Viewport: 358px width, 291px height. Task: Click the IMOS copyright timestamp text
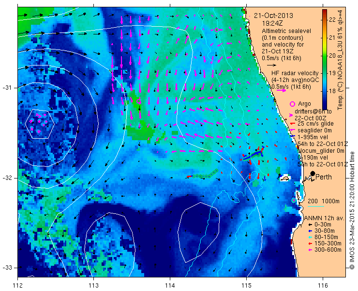click(x=352, y=210)
